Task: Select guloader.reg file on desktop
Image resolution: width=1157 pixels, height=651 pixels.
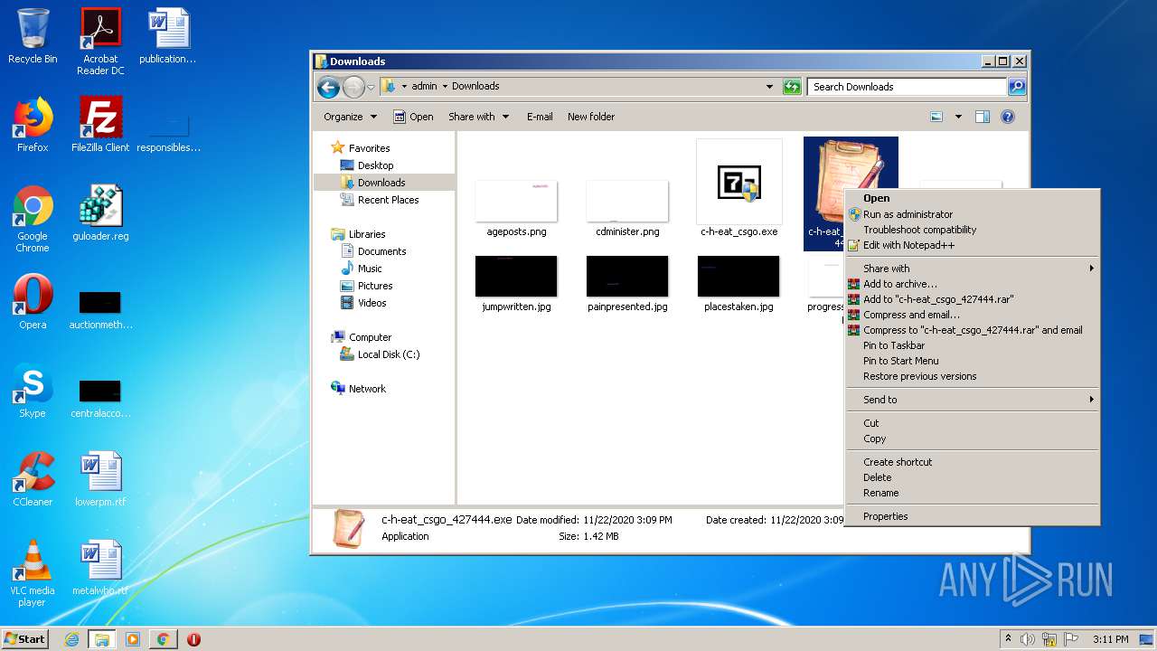Action: [x=100, y=213]
